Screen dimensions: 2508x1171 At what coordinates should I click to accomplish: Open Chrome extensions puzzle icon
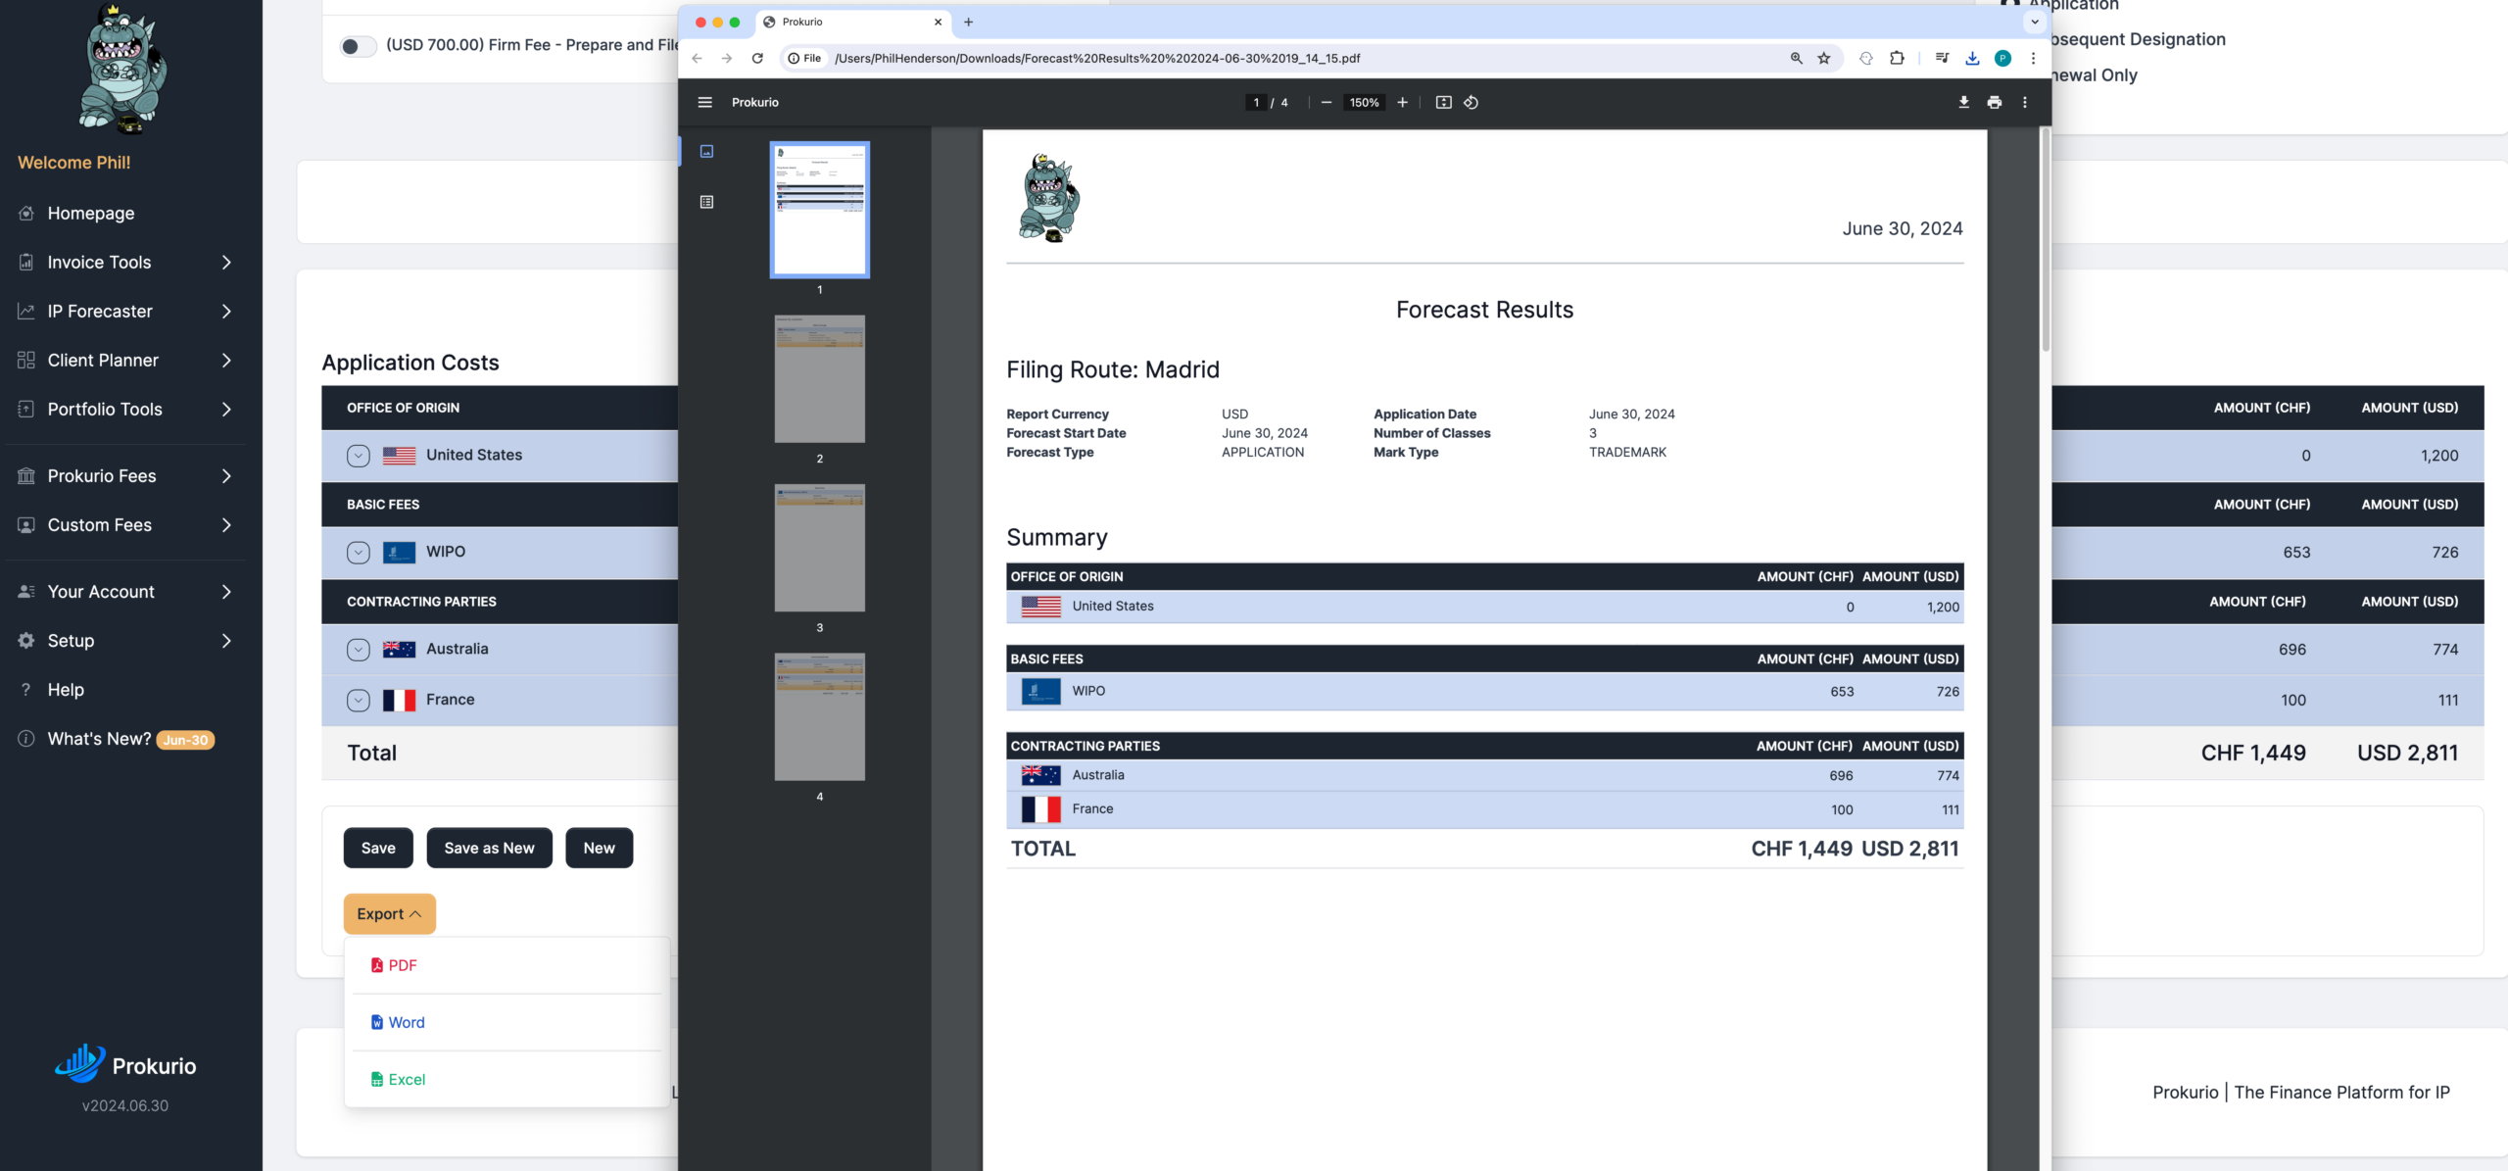[1897, 58]
